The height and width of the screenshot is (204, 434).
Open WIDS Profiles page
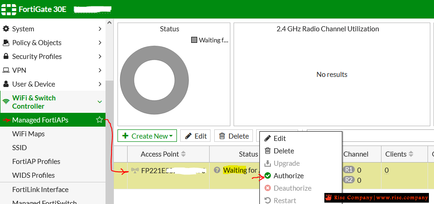(34, 175)
